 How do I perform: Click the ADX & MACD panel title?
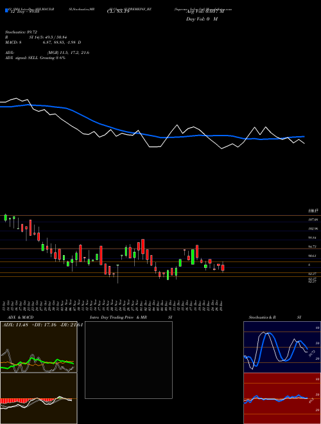(21, 317)
